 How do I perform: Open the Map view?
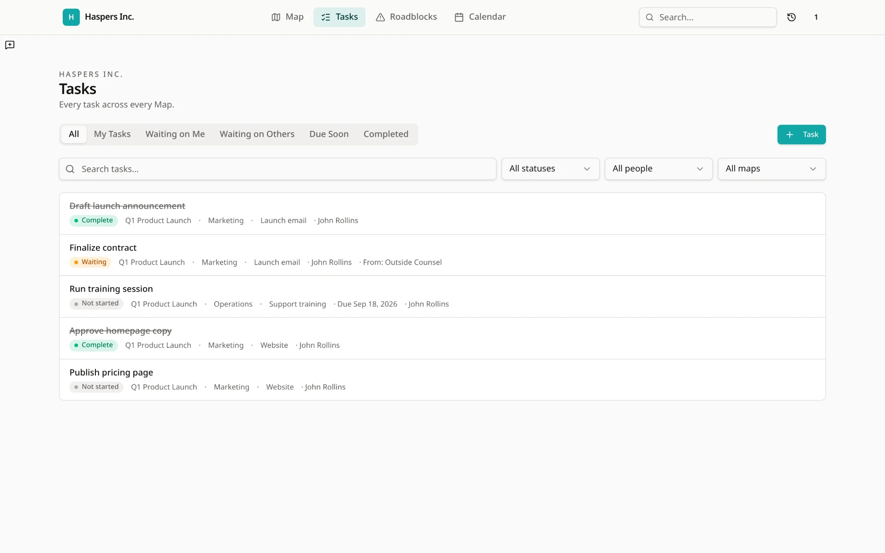pos(288,17)
